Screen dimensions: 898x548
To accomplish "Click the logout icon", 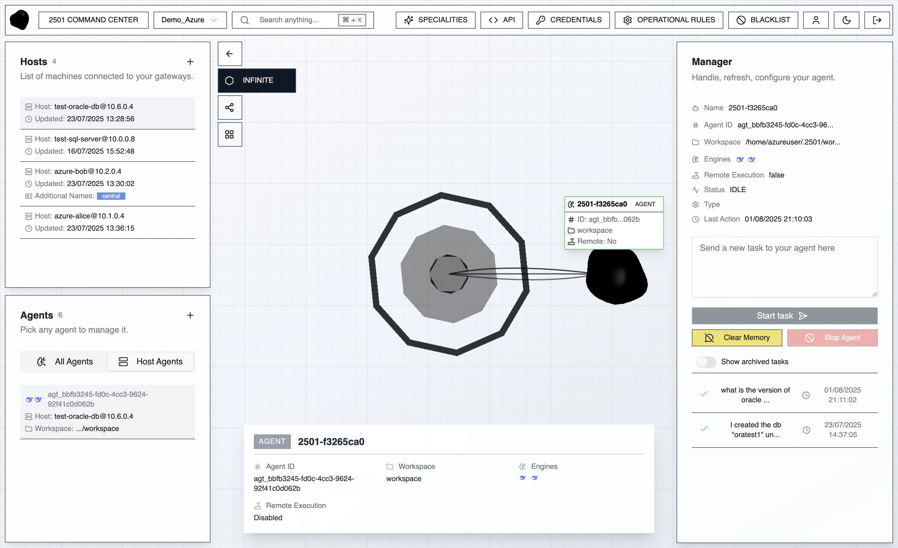I will pos(877,20).
